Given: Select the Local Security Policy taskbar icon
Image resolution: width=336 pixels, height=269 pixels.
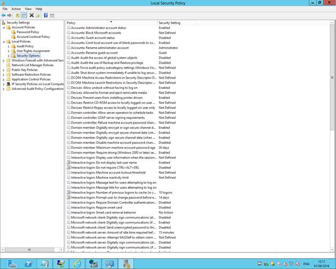Looking at the screenshot, I should 126,264.
